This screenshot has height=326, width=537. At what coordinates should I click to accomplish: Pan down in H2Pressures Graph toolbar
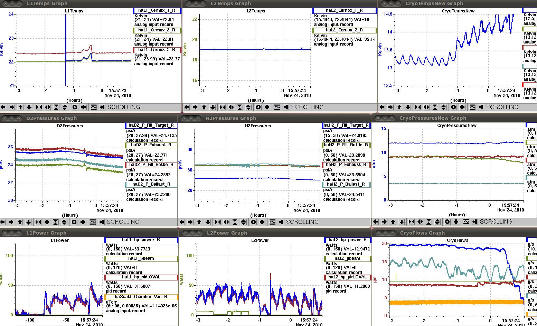[x=208, y=222]
